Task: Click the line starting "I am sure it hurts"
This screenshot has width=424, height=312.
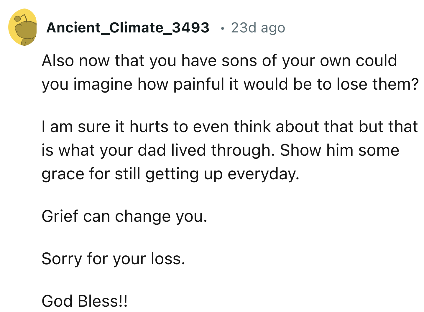Action: 229,127
